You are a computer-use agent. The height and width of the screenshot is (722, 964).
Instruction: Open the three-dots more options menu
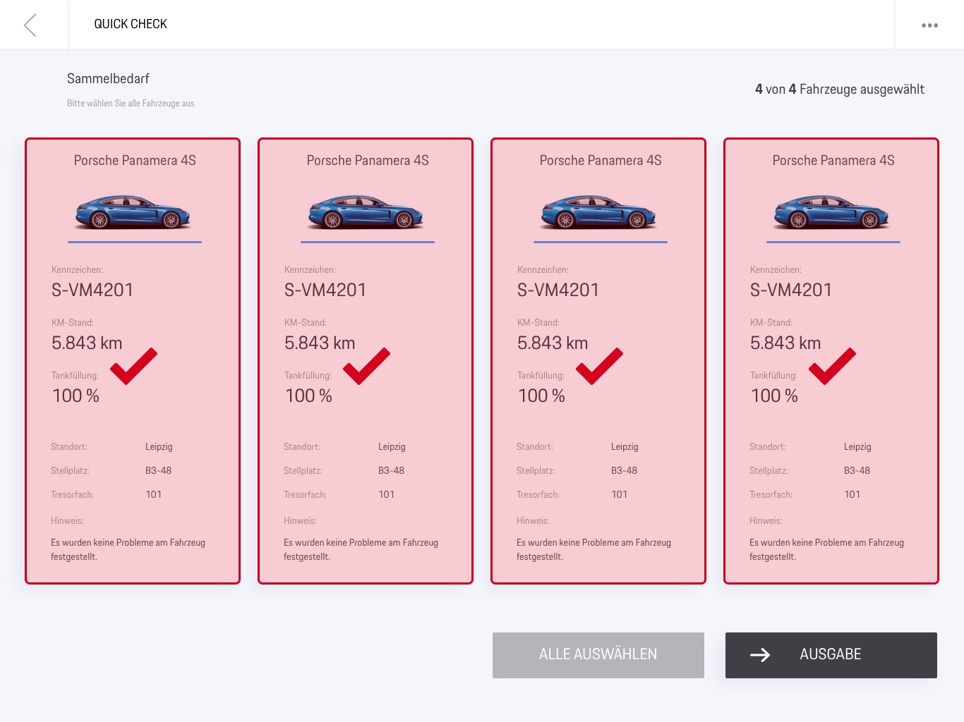point(929,25)
